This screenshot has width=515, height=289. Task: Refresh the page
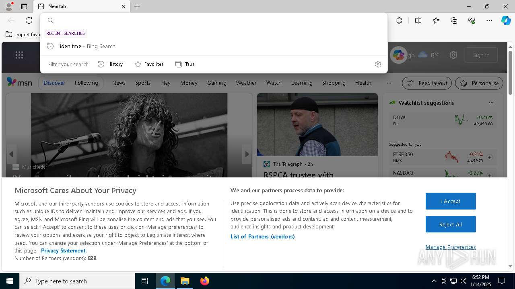coord(29,20)
